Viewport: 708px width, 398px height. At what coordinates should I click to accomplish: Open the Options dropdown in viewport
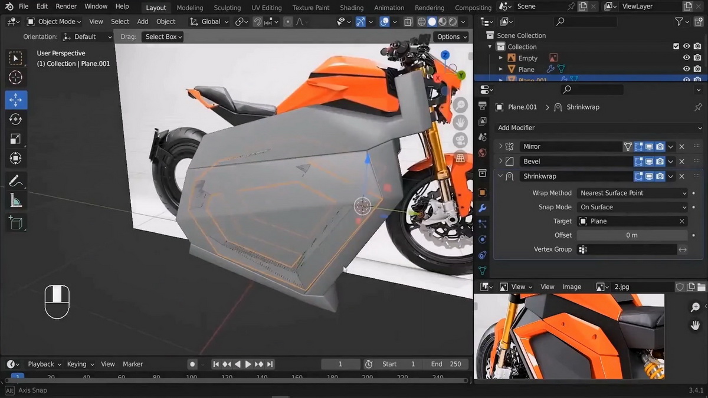coord(452,37)
